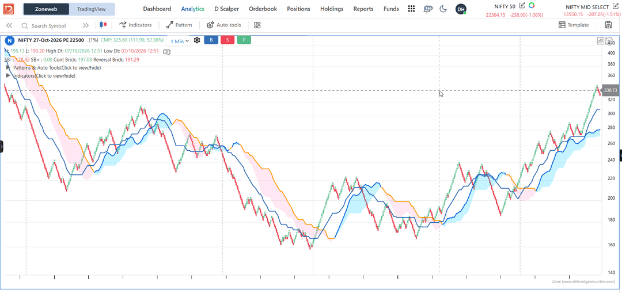Open chart settings gear icon

(x=197, y=40)
